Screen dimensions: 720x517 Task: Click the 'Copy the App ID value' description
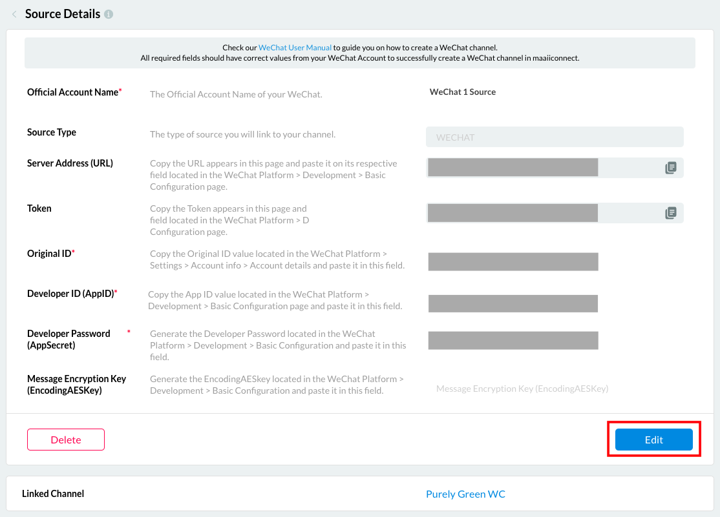pos(275,300)
